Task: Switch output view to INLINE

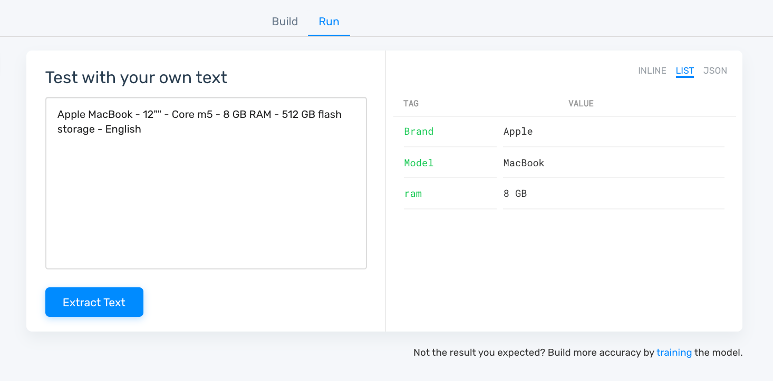Action: pos(652,71)
